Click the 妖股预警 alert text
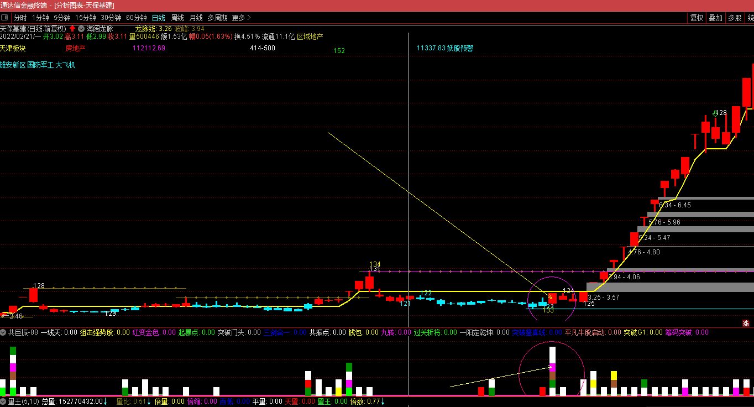This screenshot has height=407, width=754. click(x=460, y=48)
